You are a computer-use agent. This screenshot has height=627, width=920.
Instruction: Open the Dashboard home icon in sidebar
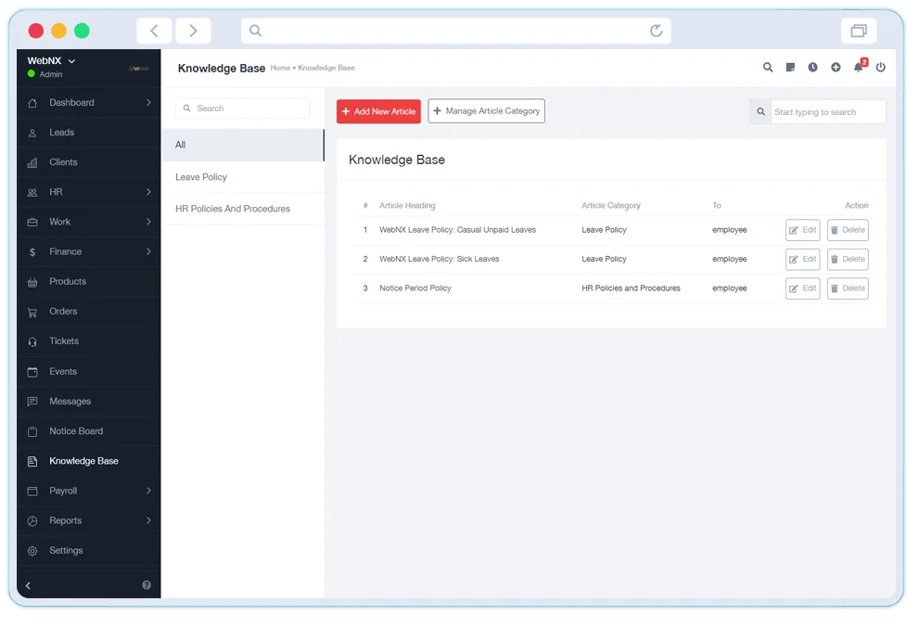pyautogui.click(x=32, y=103)
